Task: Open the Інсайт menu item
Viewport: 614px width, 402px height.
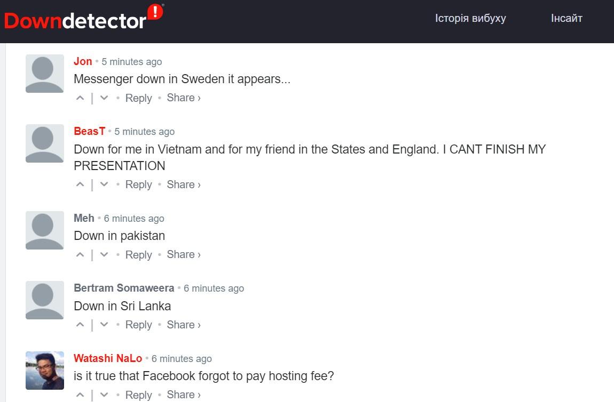Action: (x=566, y=18)
